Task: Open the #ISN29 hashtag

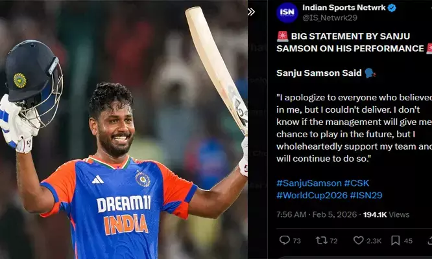Action: click(x=366, y=195)
